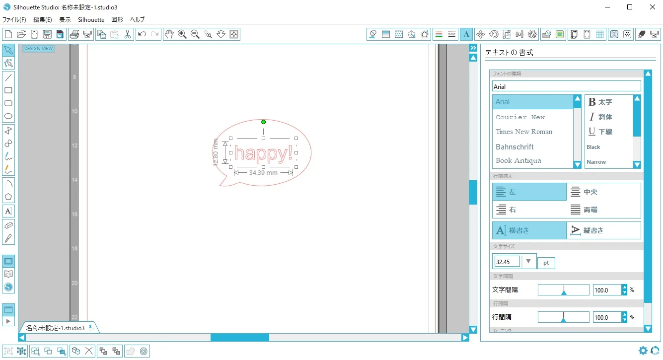Click the character spacing 文字間隔 slider
The width and height of the screenshot is (663, 360).
pos(563,290)
